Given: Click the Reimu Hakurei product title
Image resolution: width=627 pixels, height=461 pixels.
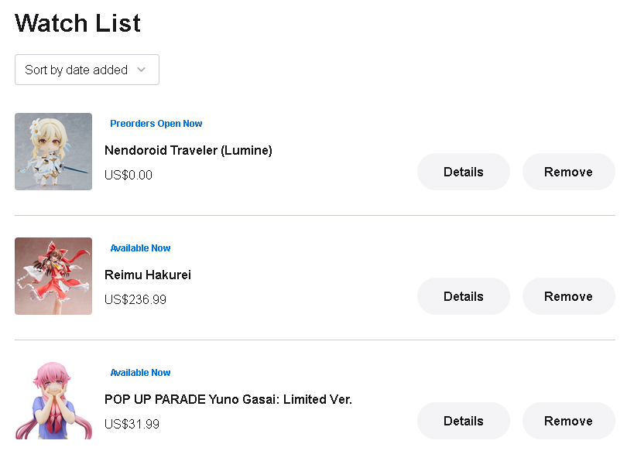Looking at the screenshot, I should point(148,275).
